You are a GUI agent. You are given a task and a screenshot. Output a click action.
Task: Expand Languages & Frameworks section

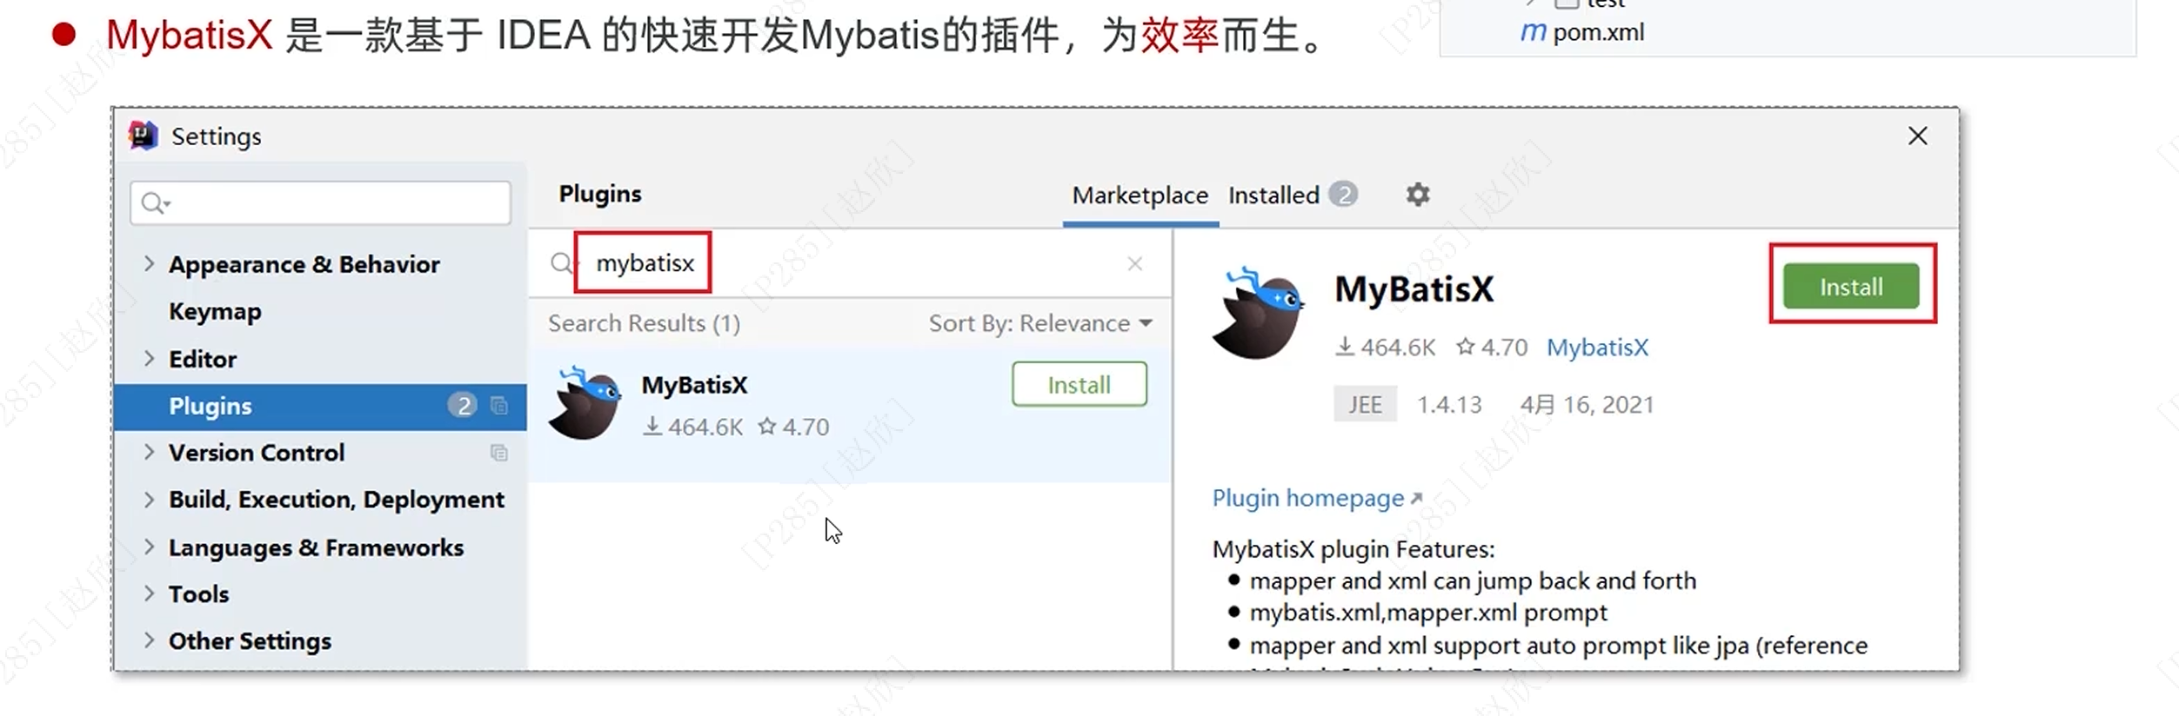point(149,547)
